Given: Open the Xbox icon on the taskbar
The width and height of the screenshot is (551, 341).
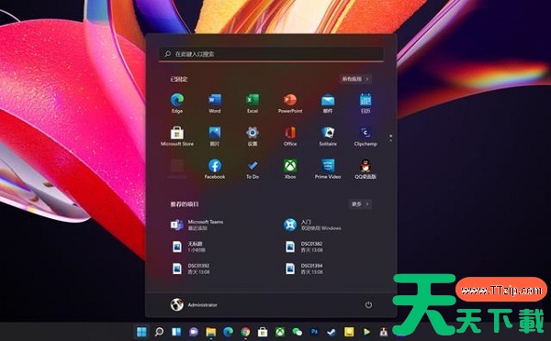Looking at the screenshot, I should [280, 332].
